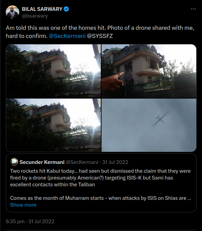This screenshot has width=202, height=231.
Task: Open Bilal Sarwary's profile avatar
Action: 12,12
